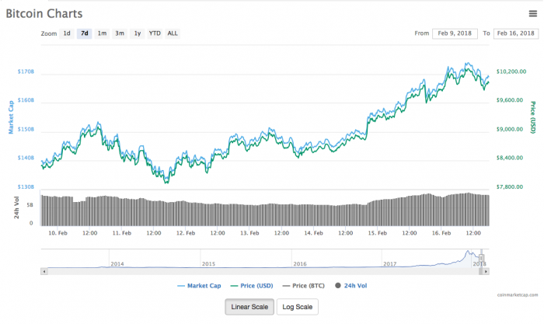Click the $130B market cap axis label
The width and height of the screenshot is (544, 324).
point(26,186)
